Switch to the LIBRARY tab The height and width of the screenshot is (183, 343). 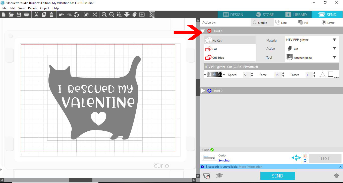(x=297, y=14)
